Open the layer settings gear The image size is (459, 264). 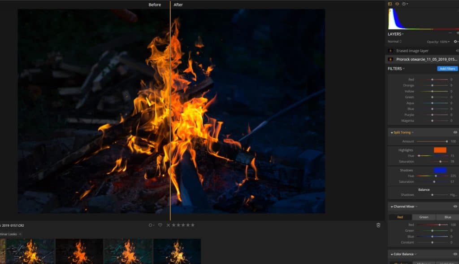pos(455,42)
